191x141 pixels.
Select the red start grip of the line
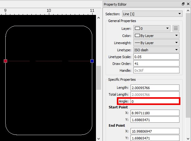coord(5,61)
